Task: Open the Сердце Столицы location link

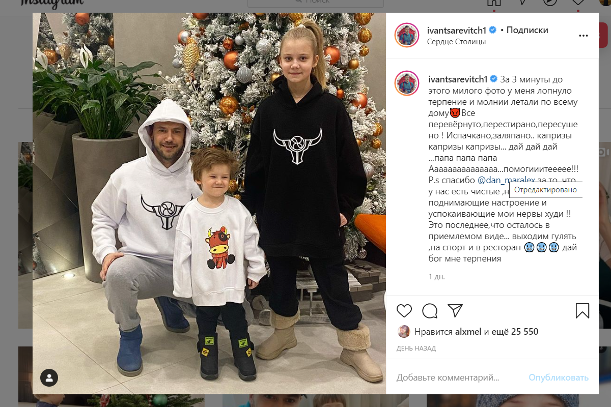Action: [x=456, y=42]
